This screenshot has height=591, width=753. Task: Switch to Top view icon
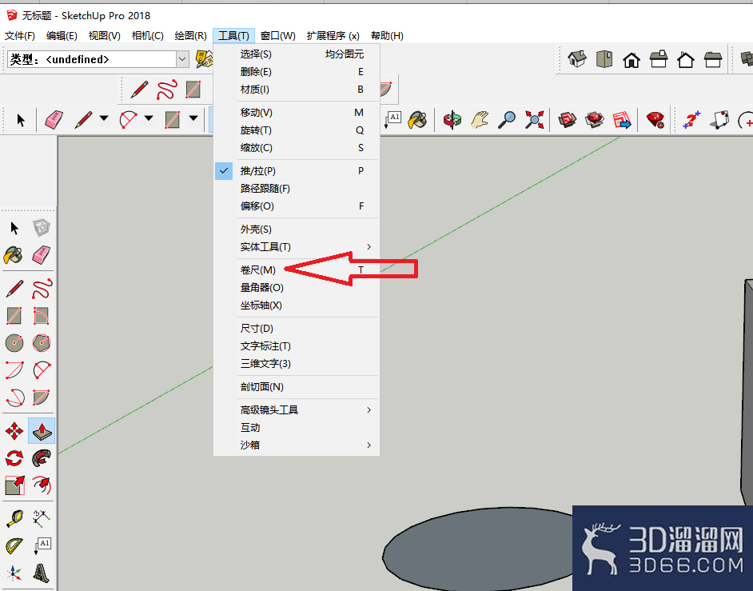(604, 59)
